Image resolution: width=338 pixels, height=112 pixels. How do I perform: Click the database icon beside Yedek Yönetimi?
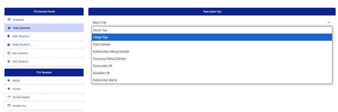[x=9, y=45]
